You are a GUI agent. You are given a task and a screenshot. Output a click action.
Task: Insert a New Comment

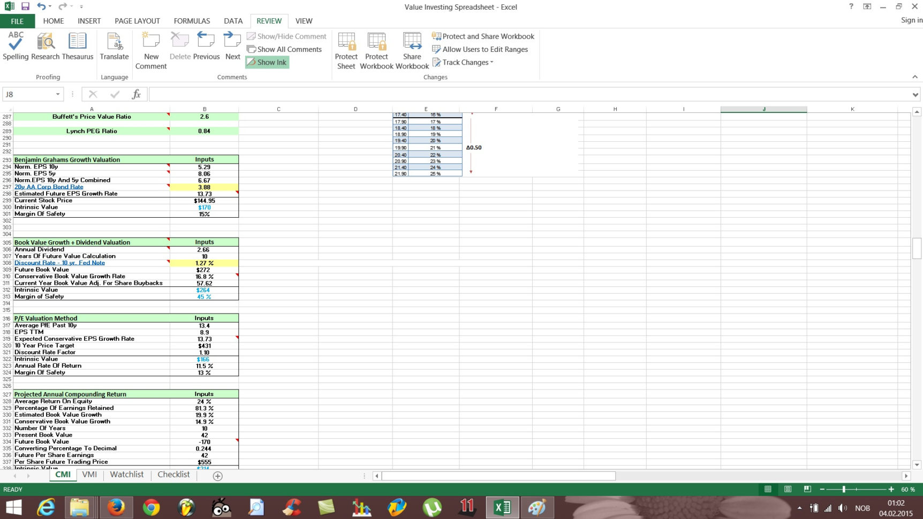(x=150, y=47)
